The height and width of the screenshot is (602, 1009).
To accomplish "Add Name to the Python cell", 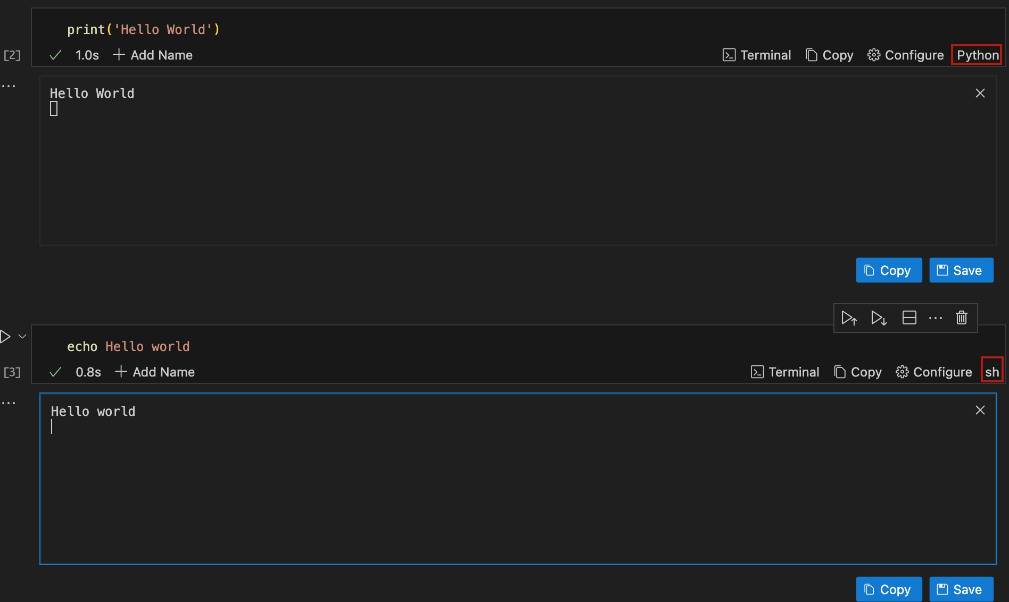I will point(153,55).
